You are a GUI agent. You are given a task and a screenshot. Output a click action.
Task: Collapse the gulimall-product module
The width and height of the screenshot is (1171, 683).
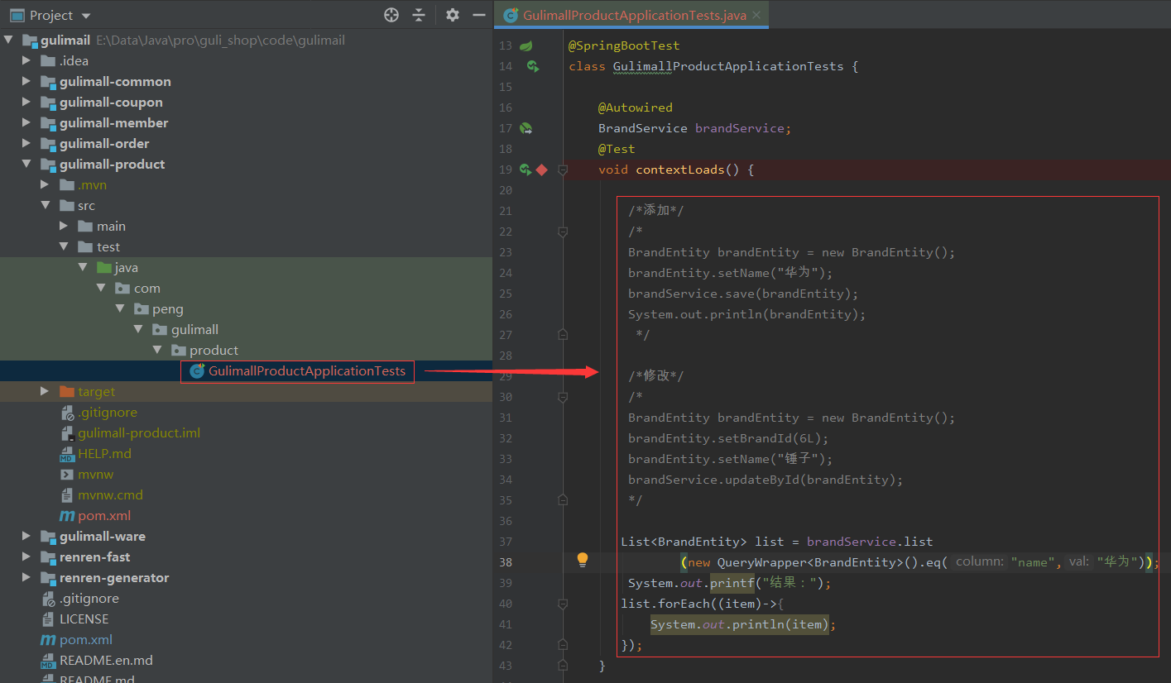[27, 165]
